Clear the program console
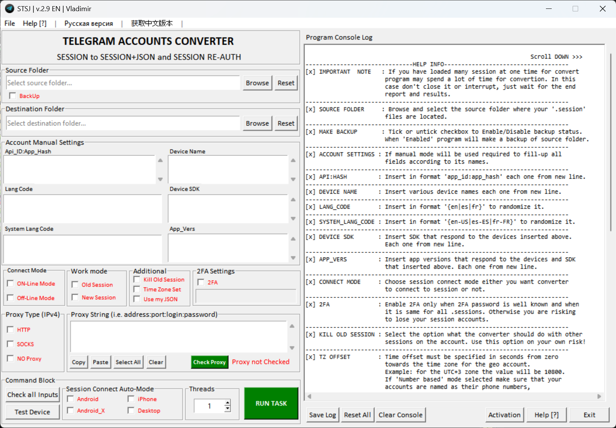This screenshot has width=616, height=428. [x=400, y=415]
